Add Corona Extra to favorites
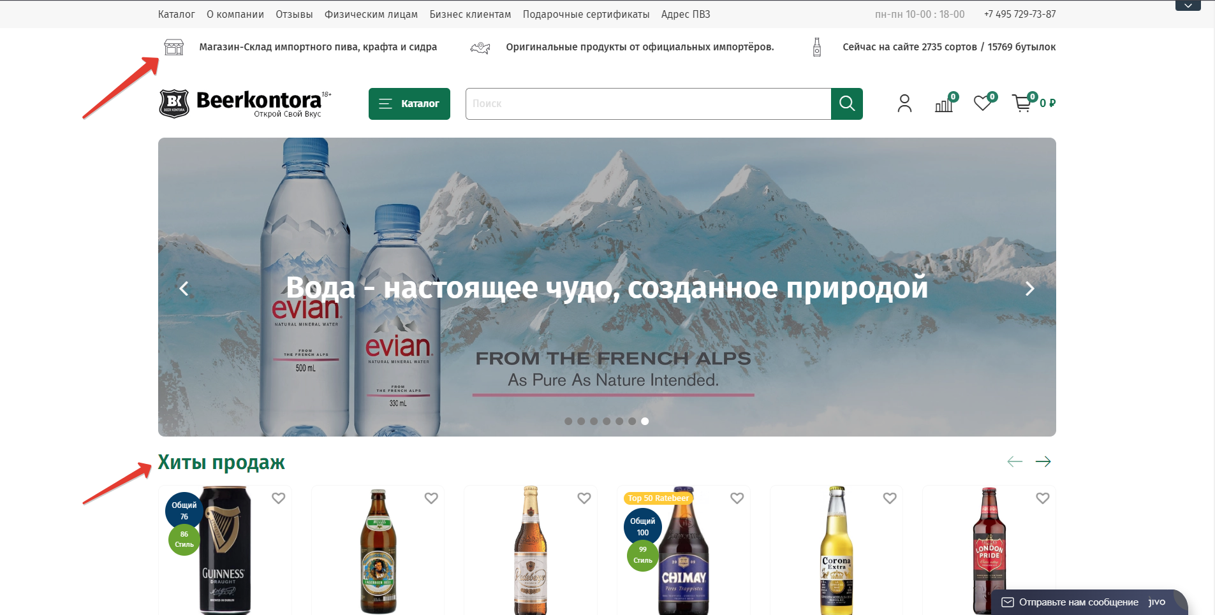Viewport: 1215px width, 615px height. [890, 498]
